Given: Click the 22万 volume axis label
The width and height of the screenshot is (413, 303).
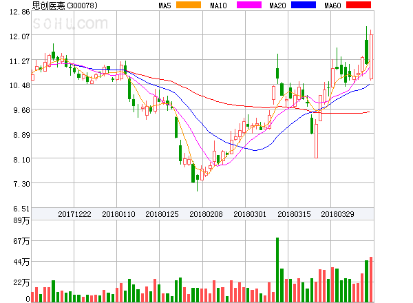Looking at the screenshot, I should click(x=21, y=283).
